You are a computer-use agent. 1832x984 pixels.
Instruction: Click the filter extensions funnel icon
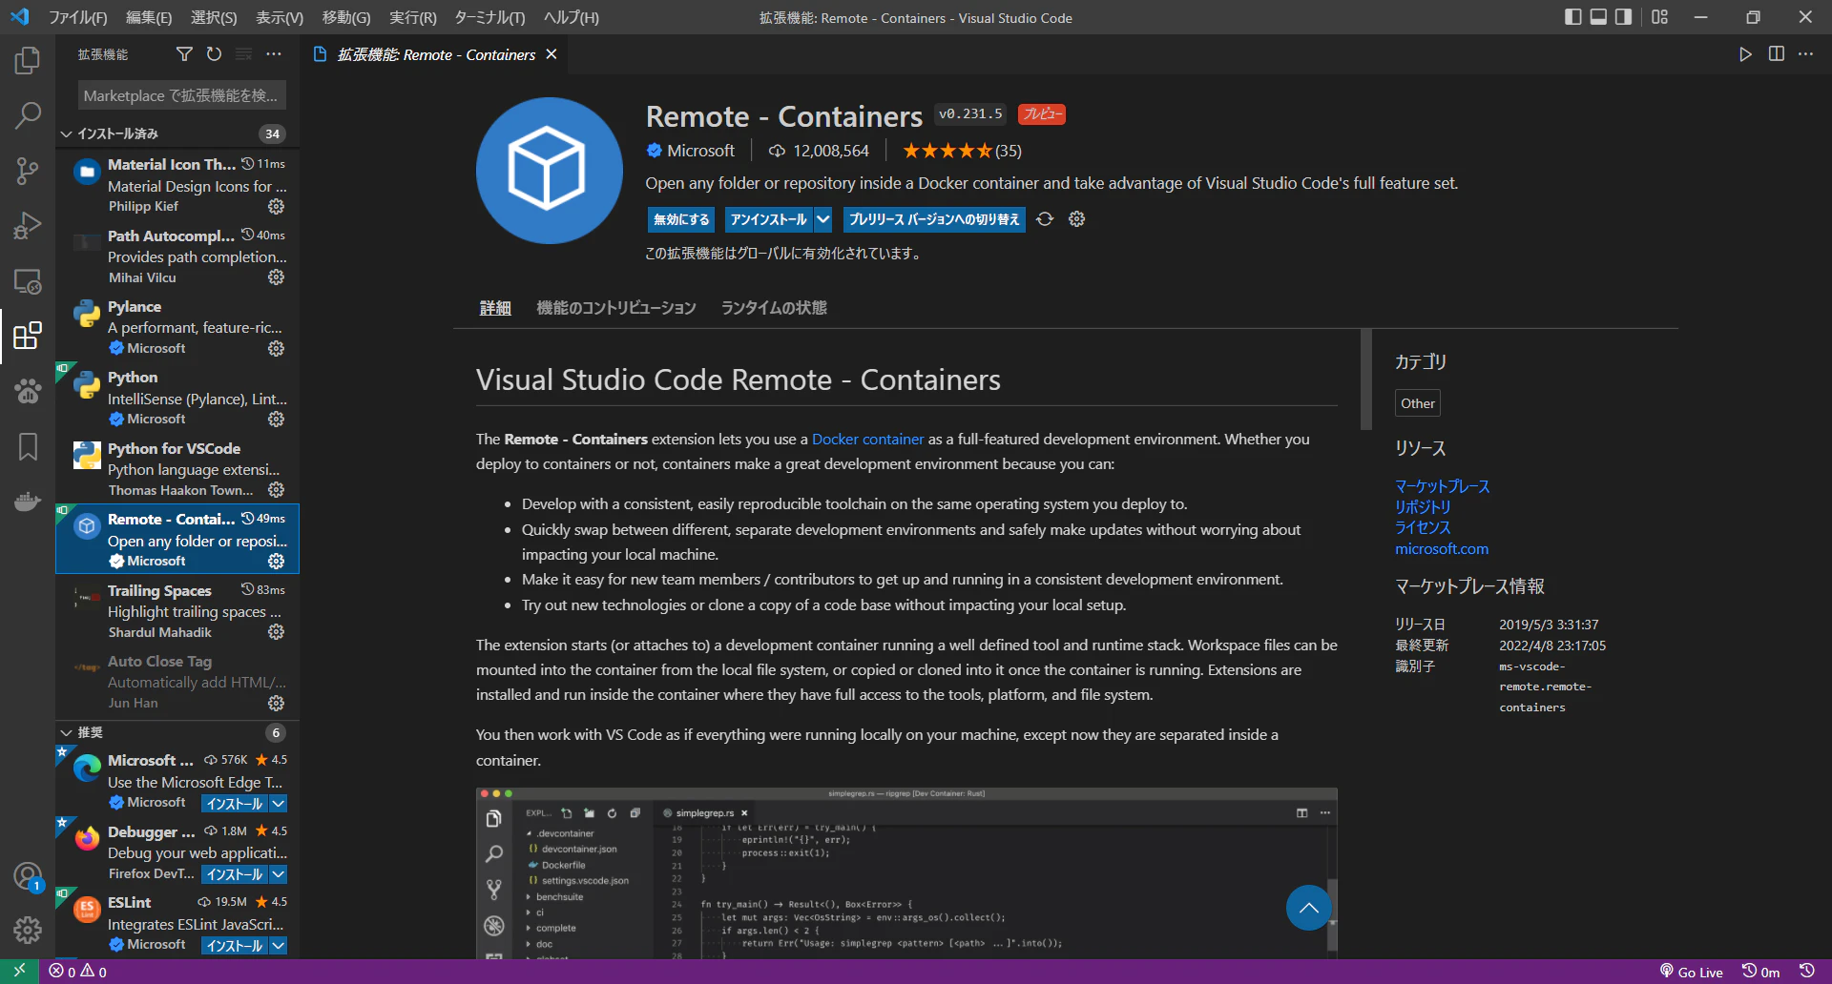(184, 54)
